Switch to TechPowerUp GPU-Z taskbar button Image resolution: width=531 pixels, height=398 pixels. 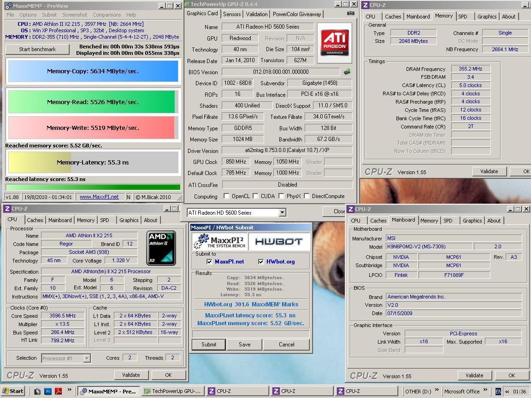(172, 391)
